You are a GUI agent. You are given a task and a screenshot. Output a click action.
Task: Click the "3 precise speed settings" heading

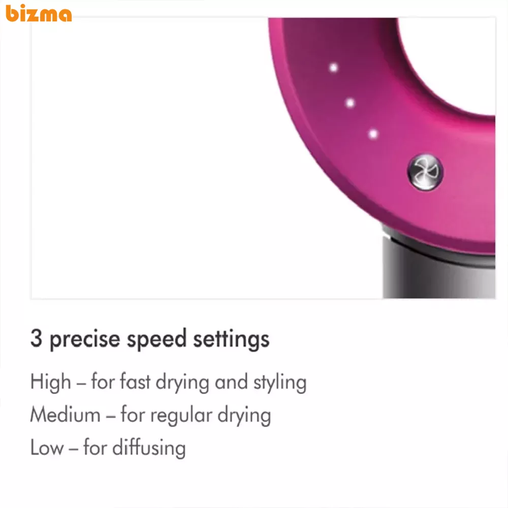(x=150, y=339)
